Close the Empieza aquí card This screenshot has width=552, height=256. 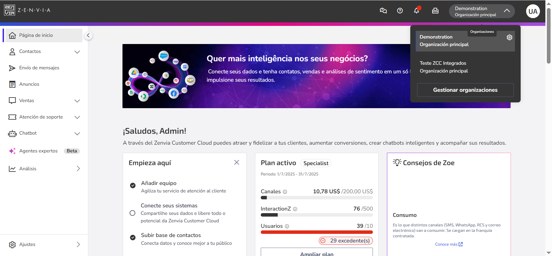(237, 163)
